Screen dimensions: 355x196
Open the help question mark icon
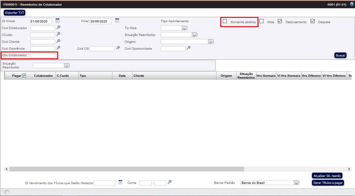352,4
